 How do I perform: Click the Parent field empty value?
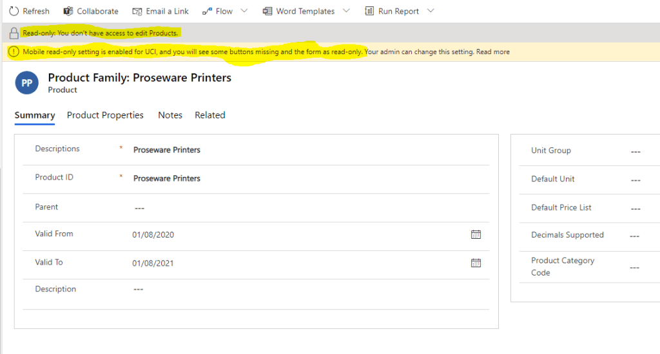pyautogui.click(x=139, y=208)
